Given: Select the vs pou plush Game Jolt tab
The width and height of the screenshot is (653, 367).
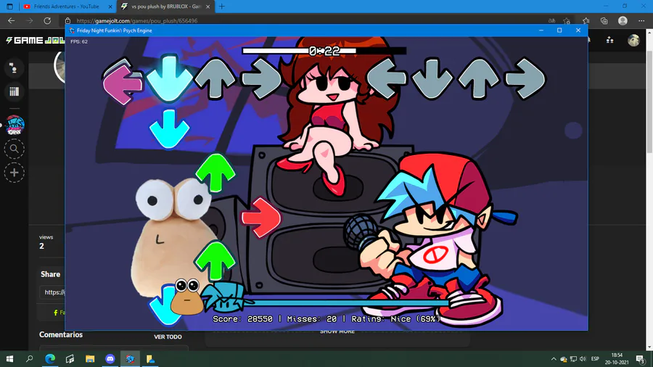Looking at the screenshot, I should (165, 7).
